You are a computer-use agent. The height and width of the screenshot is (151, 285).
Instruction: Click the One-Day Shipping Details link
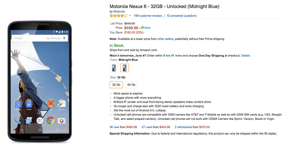245,56
